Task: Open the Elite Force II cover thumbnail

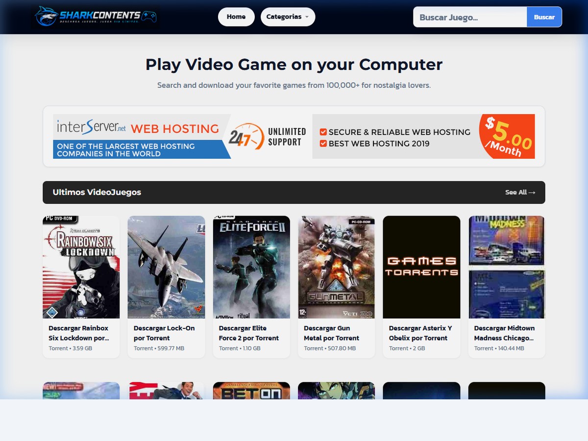Action: tap(251, 267)
